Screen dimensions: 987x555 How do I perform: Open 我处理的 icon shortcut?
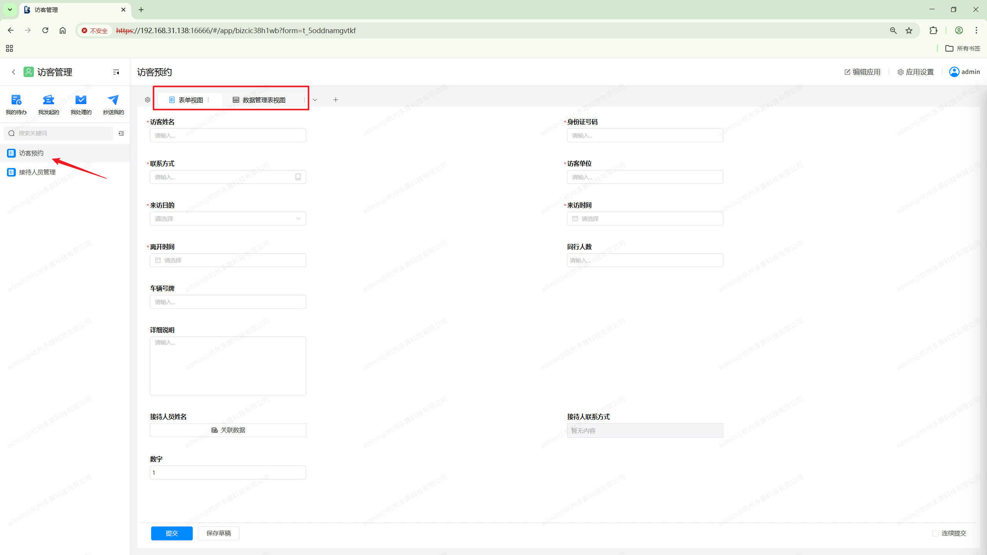[x=81, y=100]
